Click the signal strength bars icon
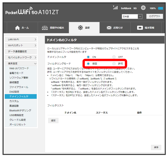The width and height of the screenshot is (168, 157). point(115,8)
